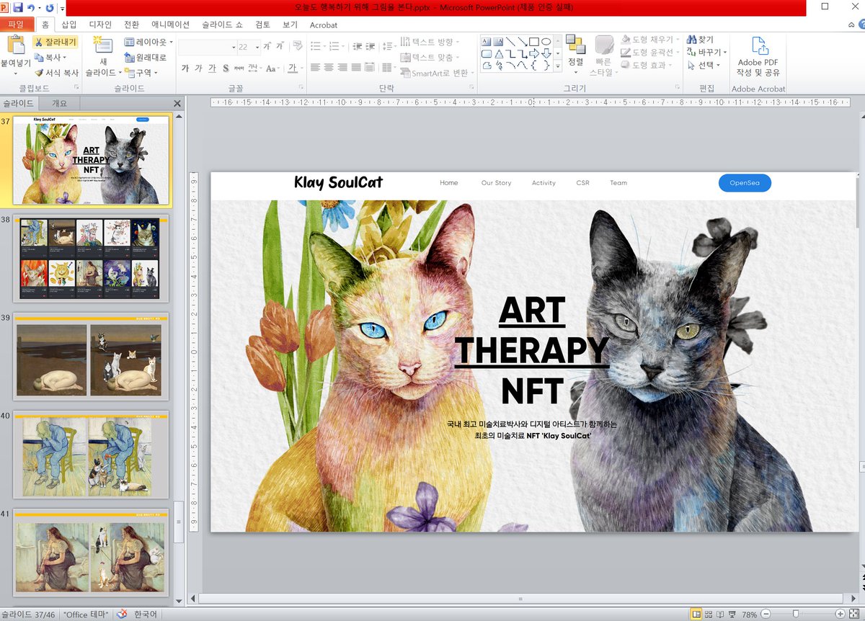The height and width of the screenshot is (621, 865).
Task: Decrease font size with smaller 가 icon
Action: click(281, 46)
